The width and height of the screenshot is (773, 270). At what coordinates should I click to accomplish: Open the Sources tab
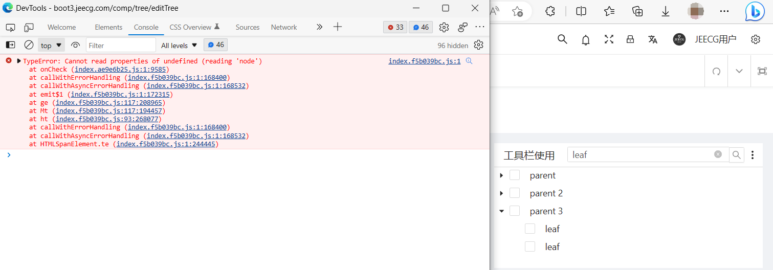click(248, 27)
